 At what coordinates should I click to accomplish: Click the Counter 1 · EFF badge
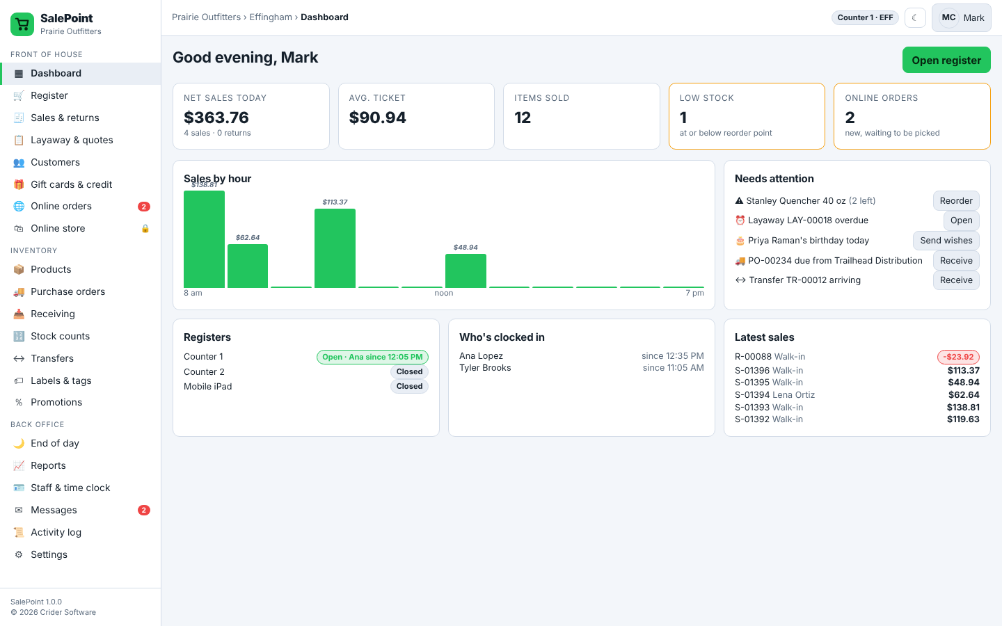click(x=866, y=18)
